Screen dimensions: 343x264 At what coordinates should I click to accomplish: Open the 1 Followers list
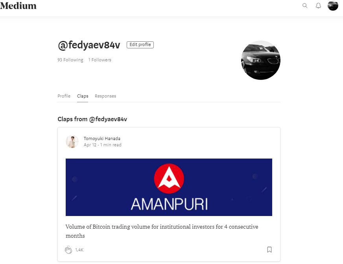[100, 60]
